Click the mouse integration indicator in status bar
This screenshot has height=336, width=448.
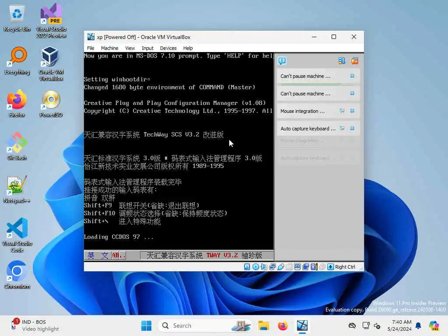[322, 267]
